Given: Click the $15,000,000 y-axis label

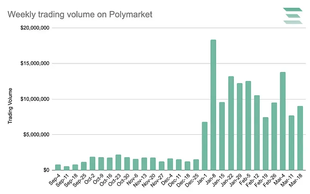Looking at the screenshot, I should click(34, 64).
